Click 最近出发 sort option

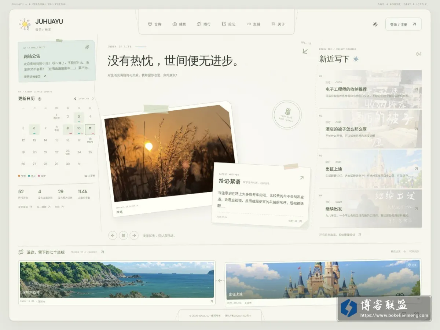(x=396, y=252)
